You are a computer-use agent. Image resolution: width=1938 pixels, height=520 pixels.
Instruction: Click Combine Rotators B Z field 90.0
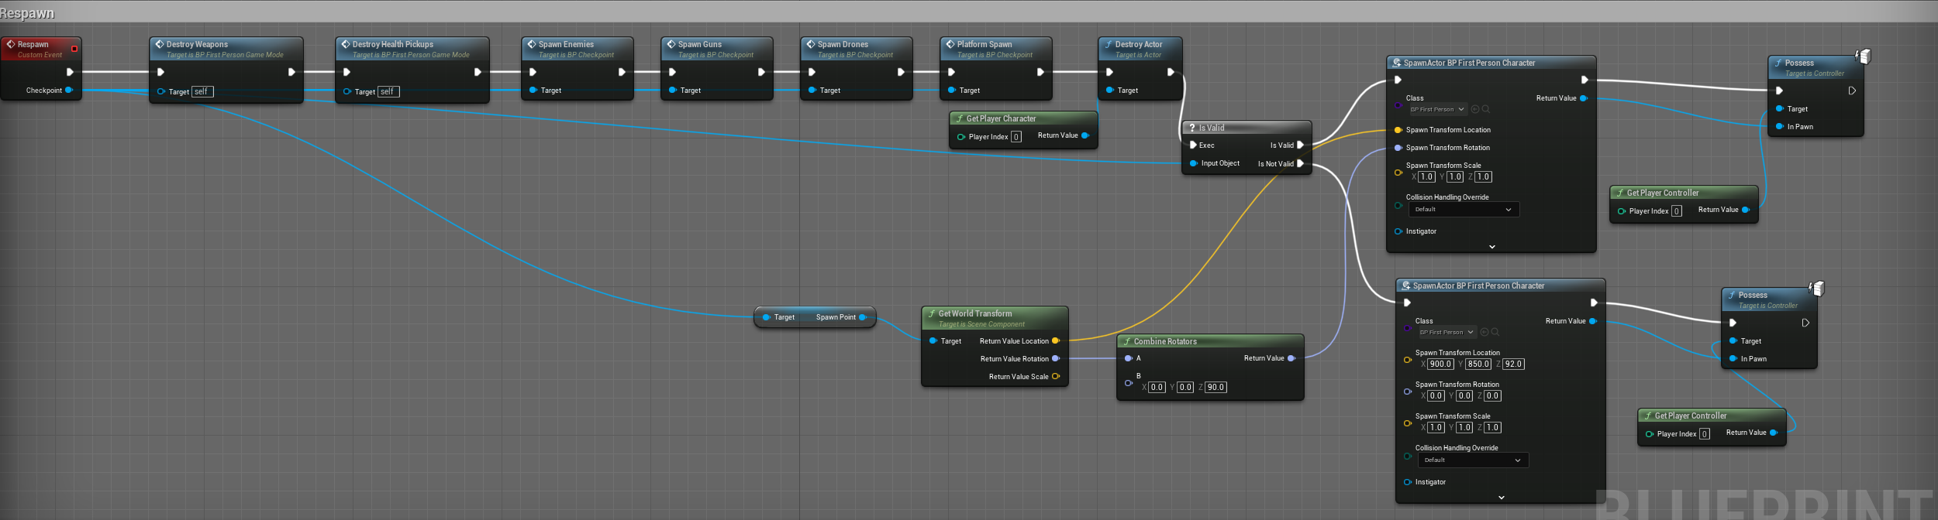coord(1216,388)
